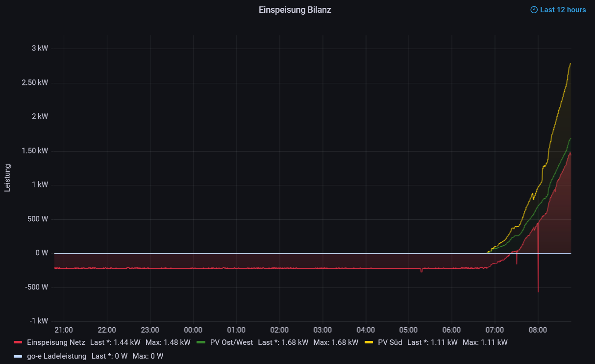Click the bottom of the red 08:00 downward spike

pyautogui.click(x=538, y=291)
